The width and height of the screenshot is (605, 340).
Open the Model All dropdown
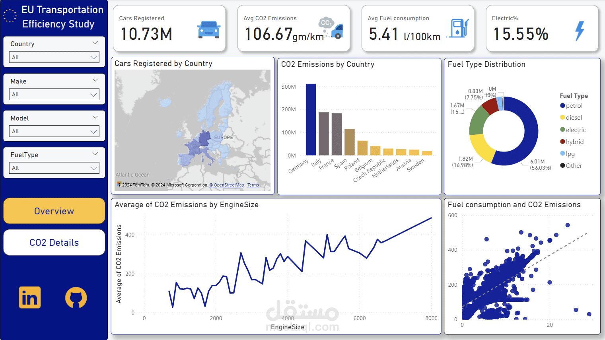(54, 131)
